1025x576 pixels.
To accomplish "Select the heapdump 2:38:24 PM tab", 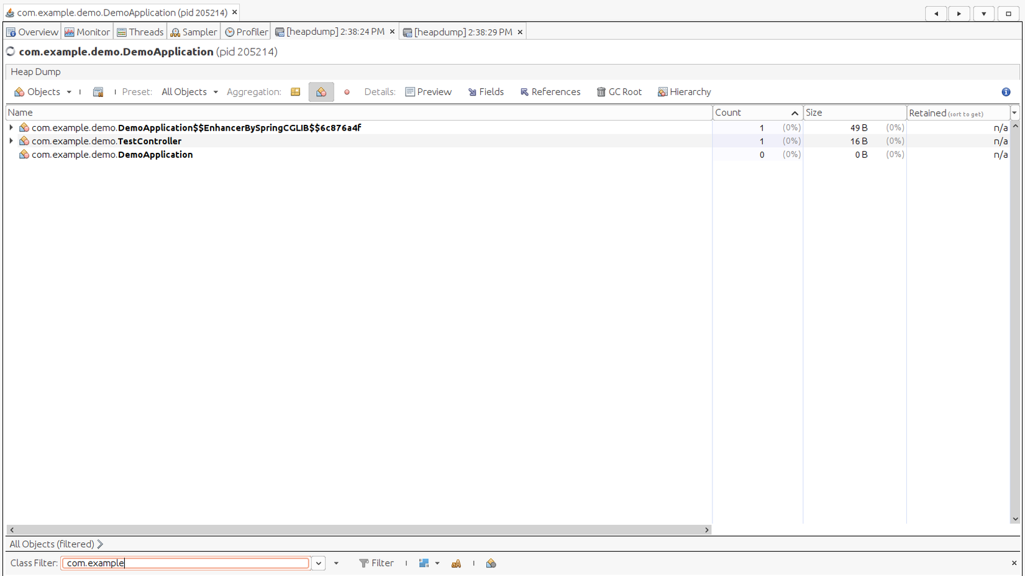I will coord(335,32).
